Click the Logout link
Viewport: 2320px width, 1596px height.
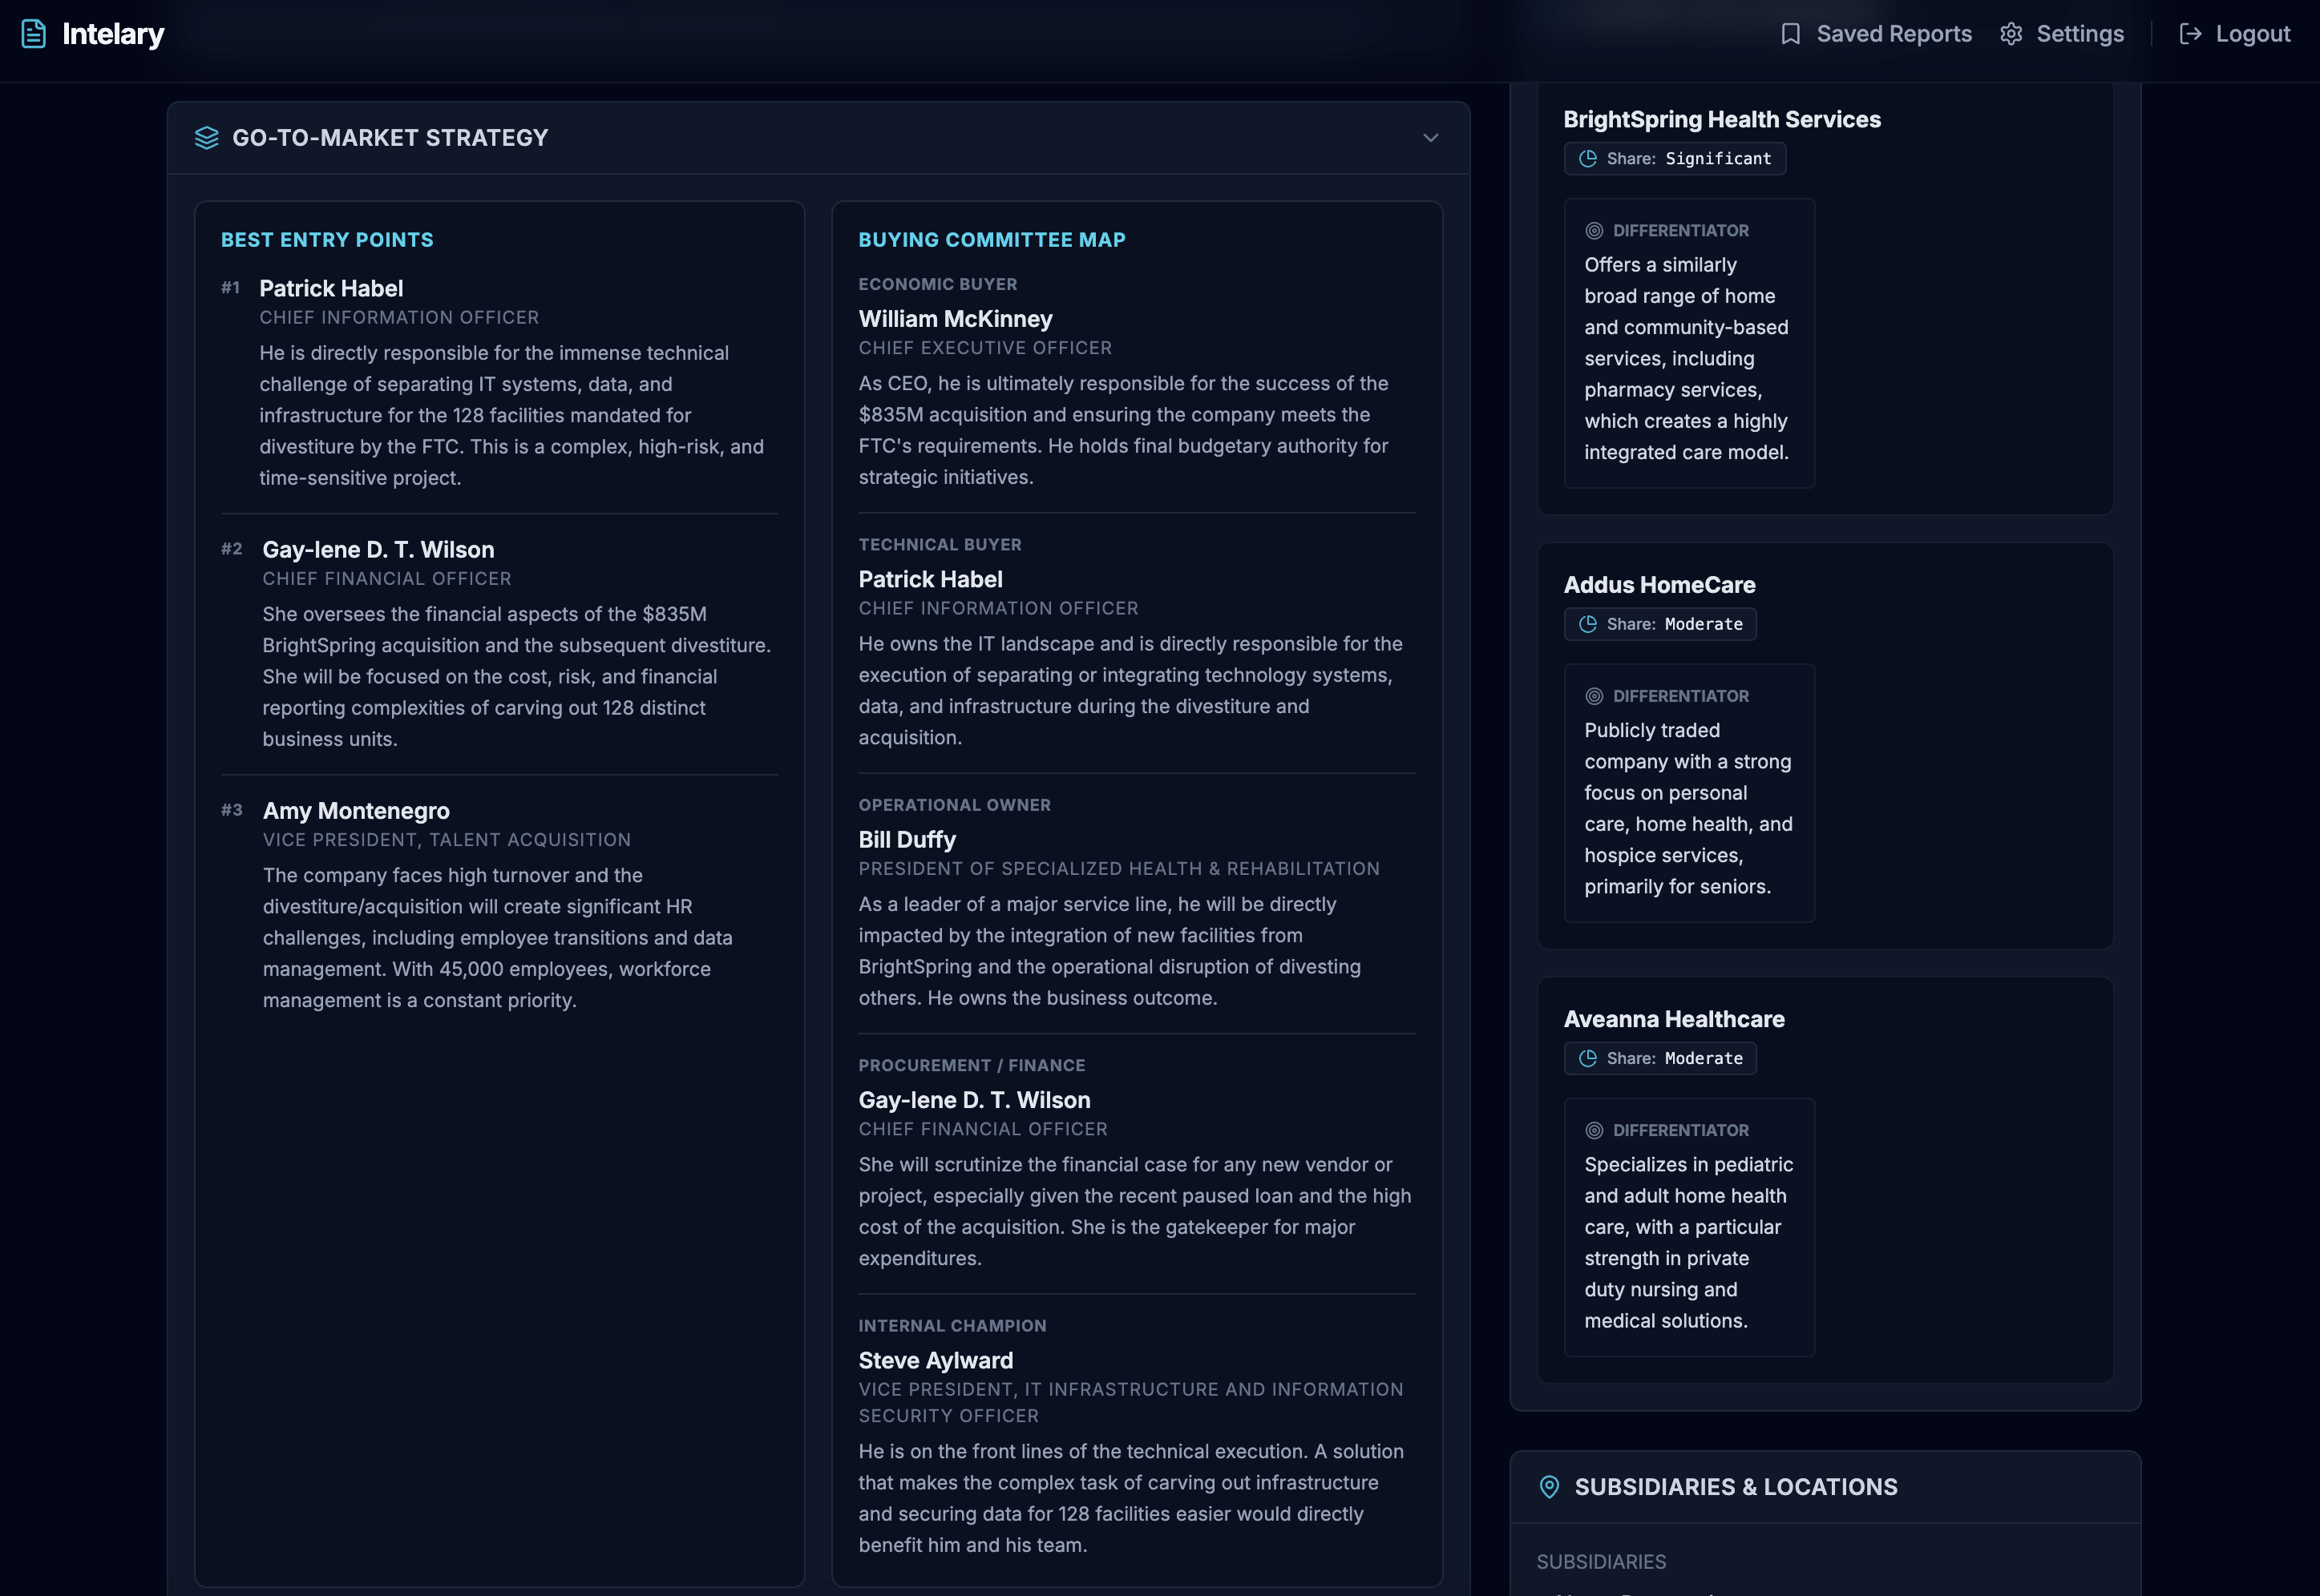pyautogui.click(x=2252, y=34)
